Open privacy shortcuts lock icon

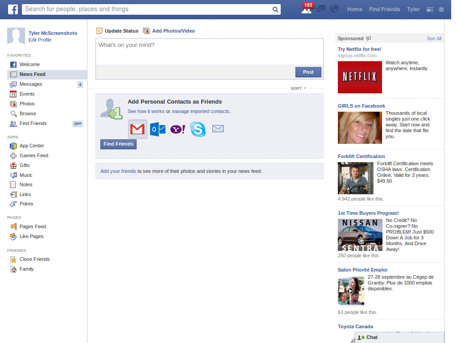click(x=430, y=9)
